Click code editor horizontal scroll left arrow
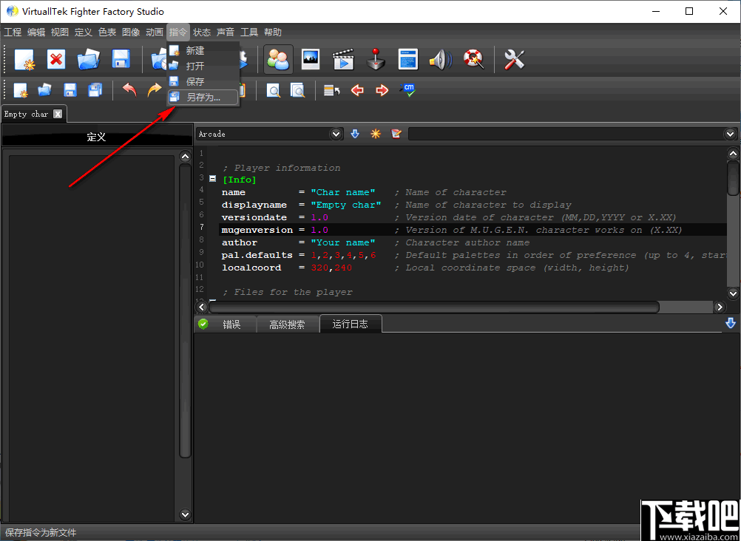Screen dimensions: 741x541 point(202,307)
